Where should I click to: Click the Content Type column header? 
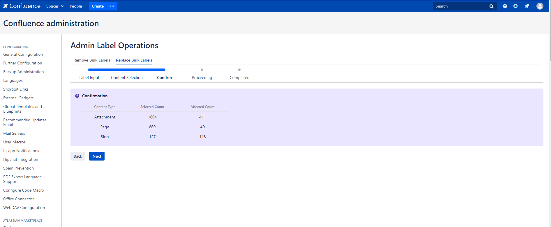pos(105,107)
